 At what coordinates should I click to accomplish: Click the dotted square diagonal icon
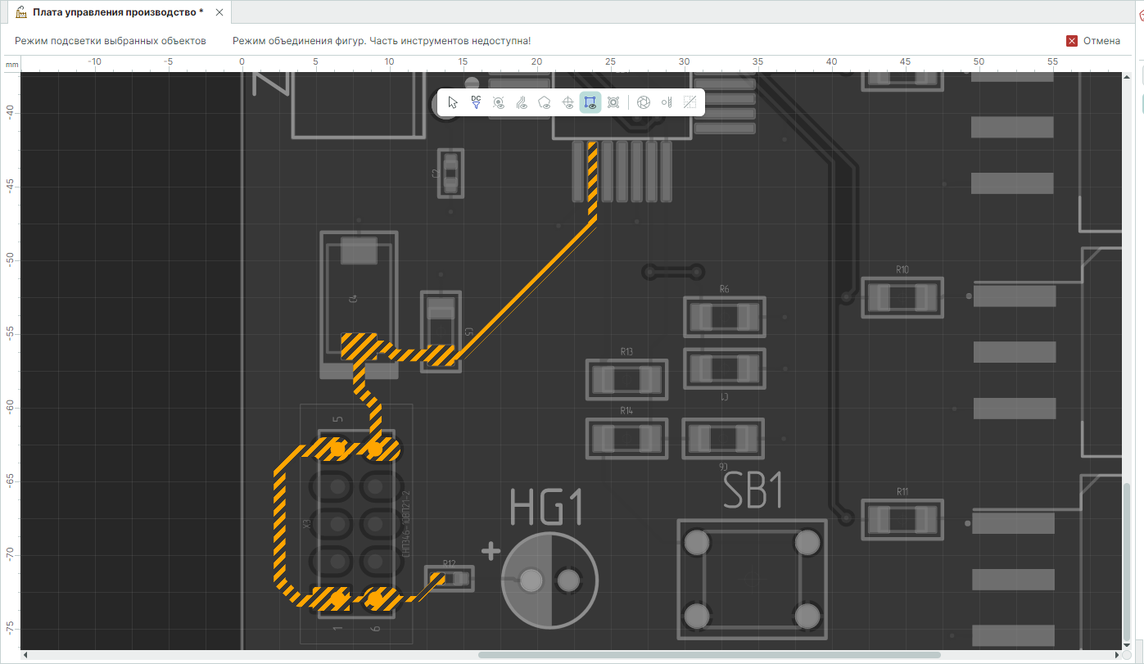[x=690, y=102]
